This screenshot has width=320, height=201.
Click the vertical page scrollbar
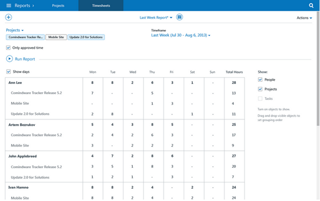(x=318, y=69)
